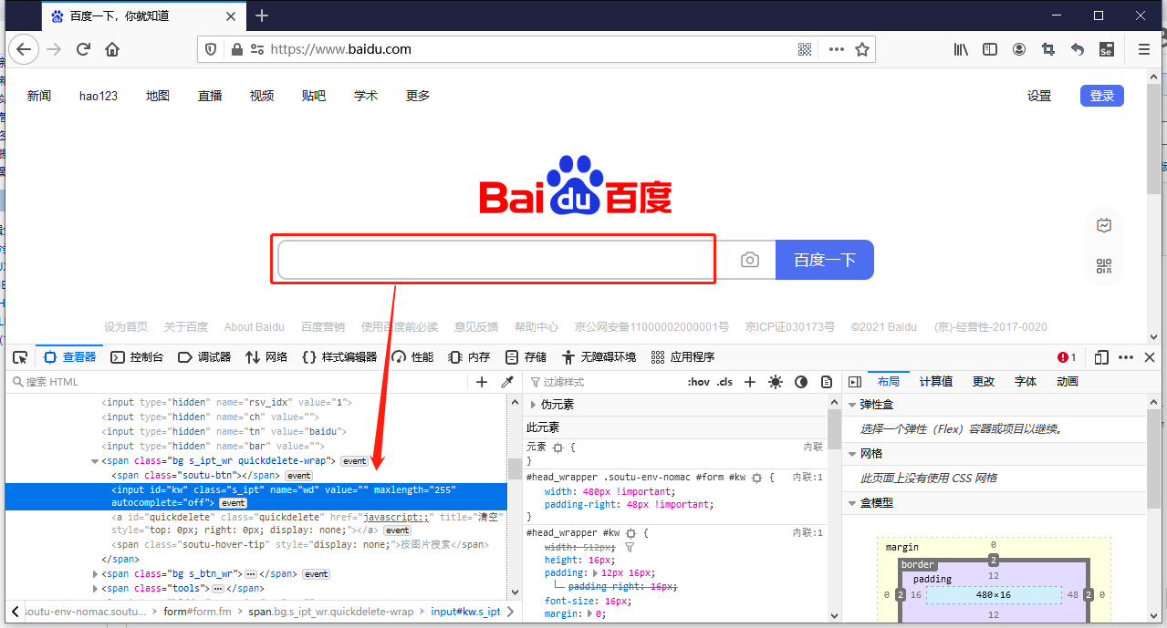This screenshot has height=628, width=1167.
Task: Switch to the 调试器 debugger tab
Action: click(204, 357)
